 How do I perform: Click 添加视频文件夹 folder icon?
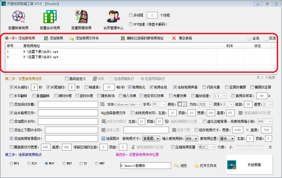(x=71, y=38)
